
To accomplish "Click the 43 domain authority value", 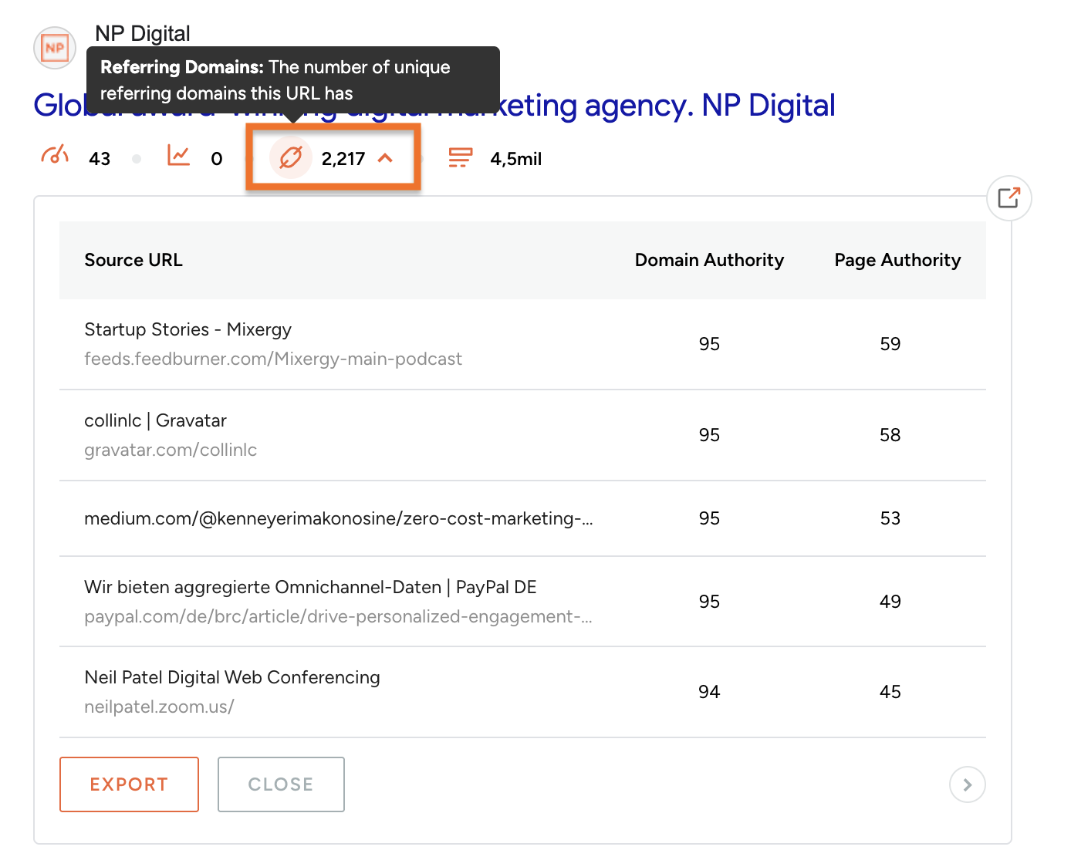I will point(100,159).
